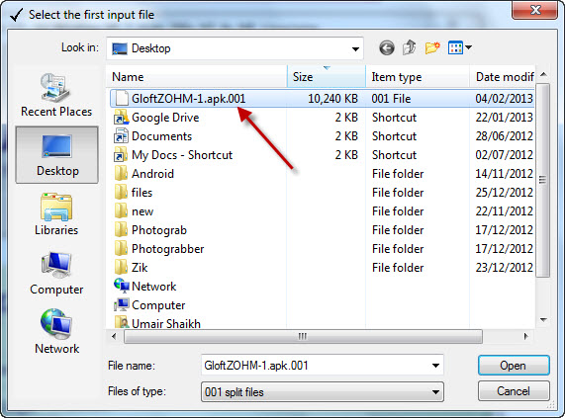Open the view menu icon
The width and height of the screenshot is (565, 418).
459,47
